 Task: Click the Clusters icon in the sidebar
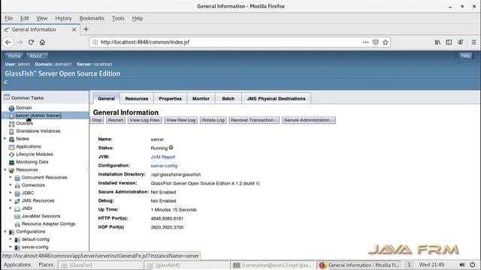(x=12, y=124)
